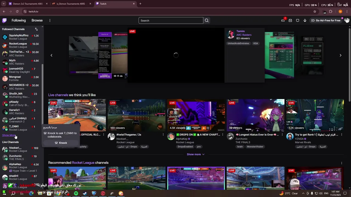Open ARC Raiders category link in carousel

coord(244,35)
